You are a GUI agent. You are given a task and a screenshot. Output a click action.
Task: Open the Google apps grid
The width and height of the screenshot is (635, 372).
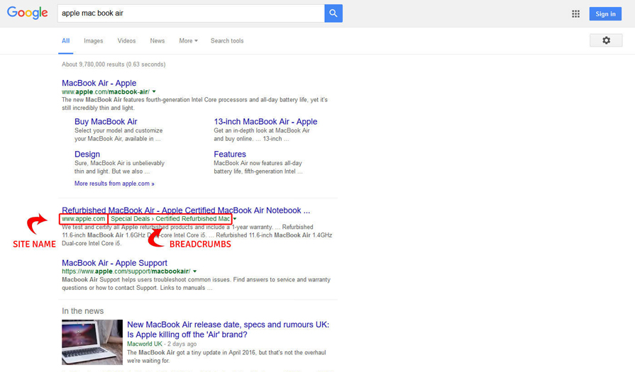(x=575, y=13)
